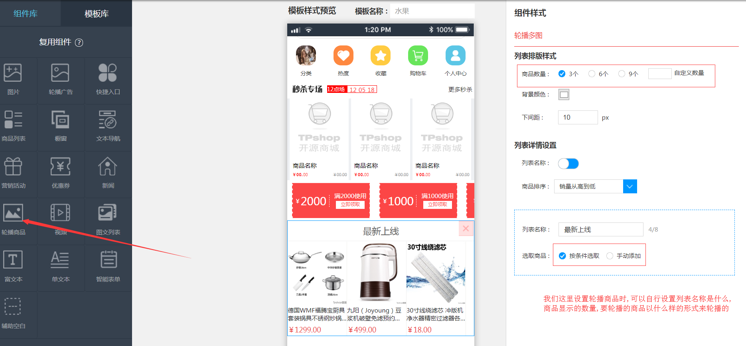Choose the 9个 product quantity radio
746x346 pixels.
(622, 74)
